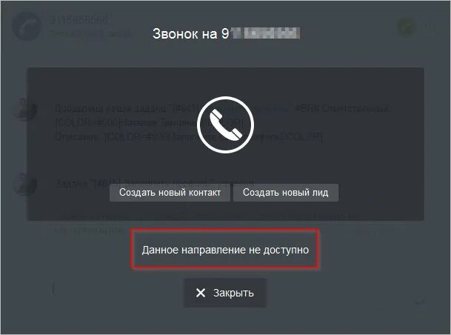Select the second dimmed user avatar in chat

[x=25, y=185]
